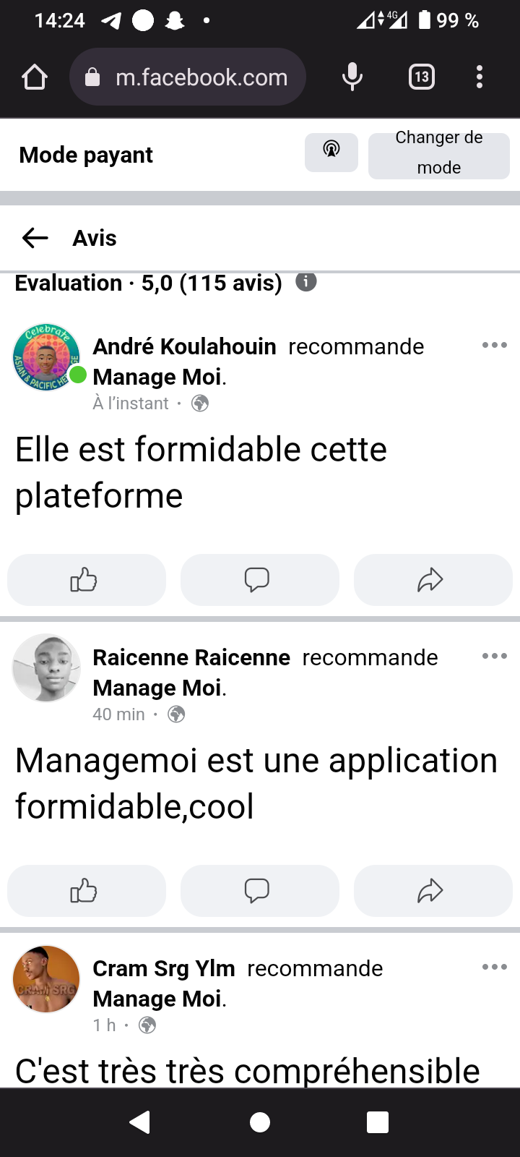Go back using the Avis arrow
Screen dimensions: 520x1157
pyautogui.click(x=35, y=238)
